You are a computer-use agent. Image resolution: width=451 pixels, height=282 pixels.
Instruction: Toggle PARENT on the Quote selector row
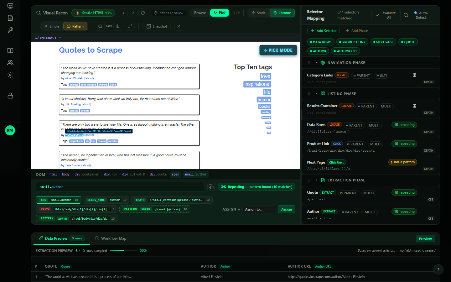[349, 193]
